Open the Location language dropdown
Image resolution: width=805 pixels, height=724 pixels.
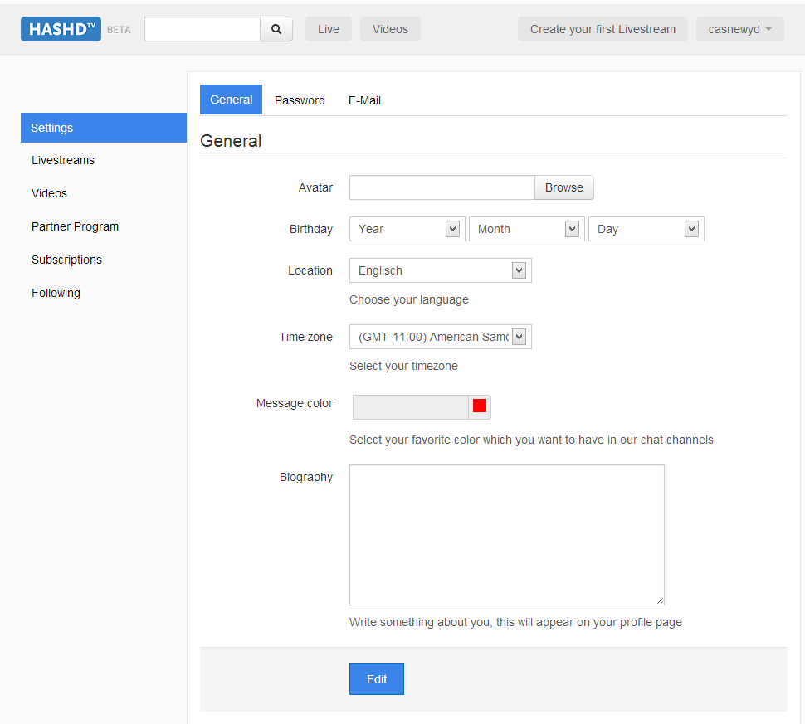pyautogui.click(x=440, y=270)
